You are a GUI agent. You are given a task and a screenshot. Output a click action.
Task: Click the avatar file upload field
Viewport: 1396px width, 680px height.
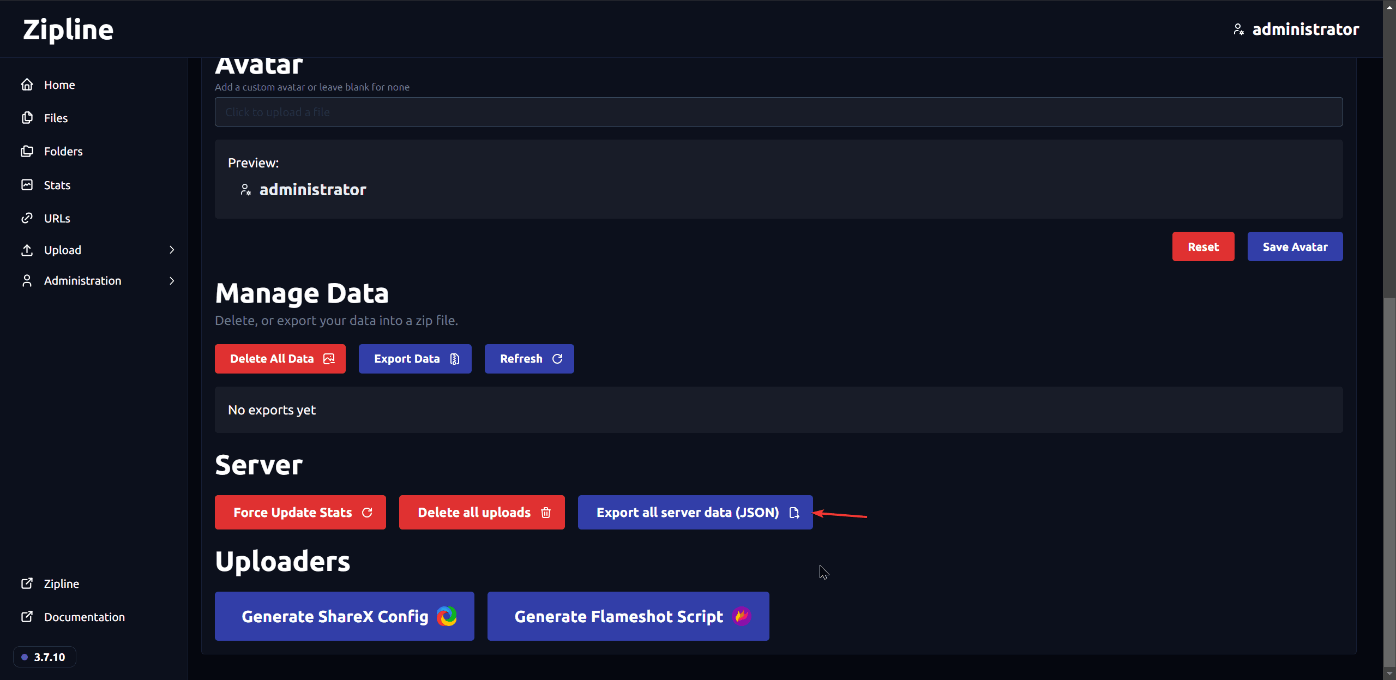pyautogui.click(x=778, y=112)
